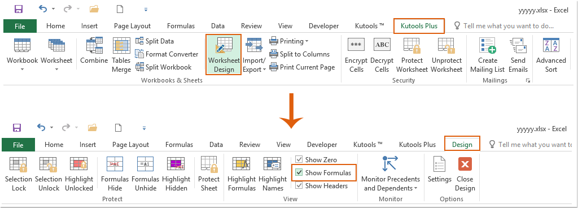Click Undo arrow in upper quick access toolbar

(43, 9)
